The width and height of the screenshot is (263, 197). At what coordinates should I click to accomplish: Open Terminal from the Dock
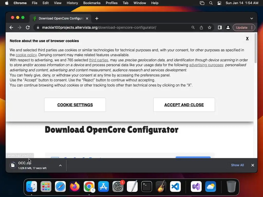147,186
